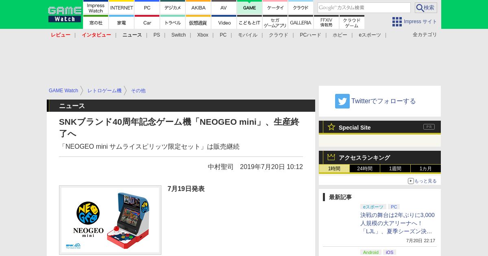The width and height of the screenshot is (488, 256).
Task: Go to インタビュー category
Action: click(96, 35)
